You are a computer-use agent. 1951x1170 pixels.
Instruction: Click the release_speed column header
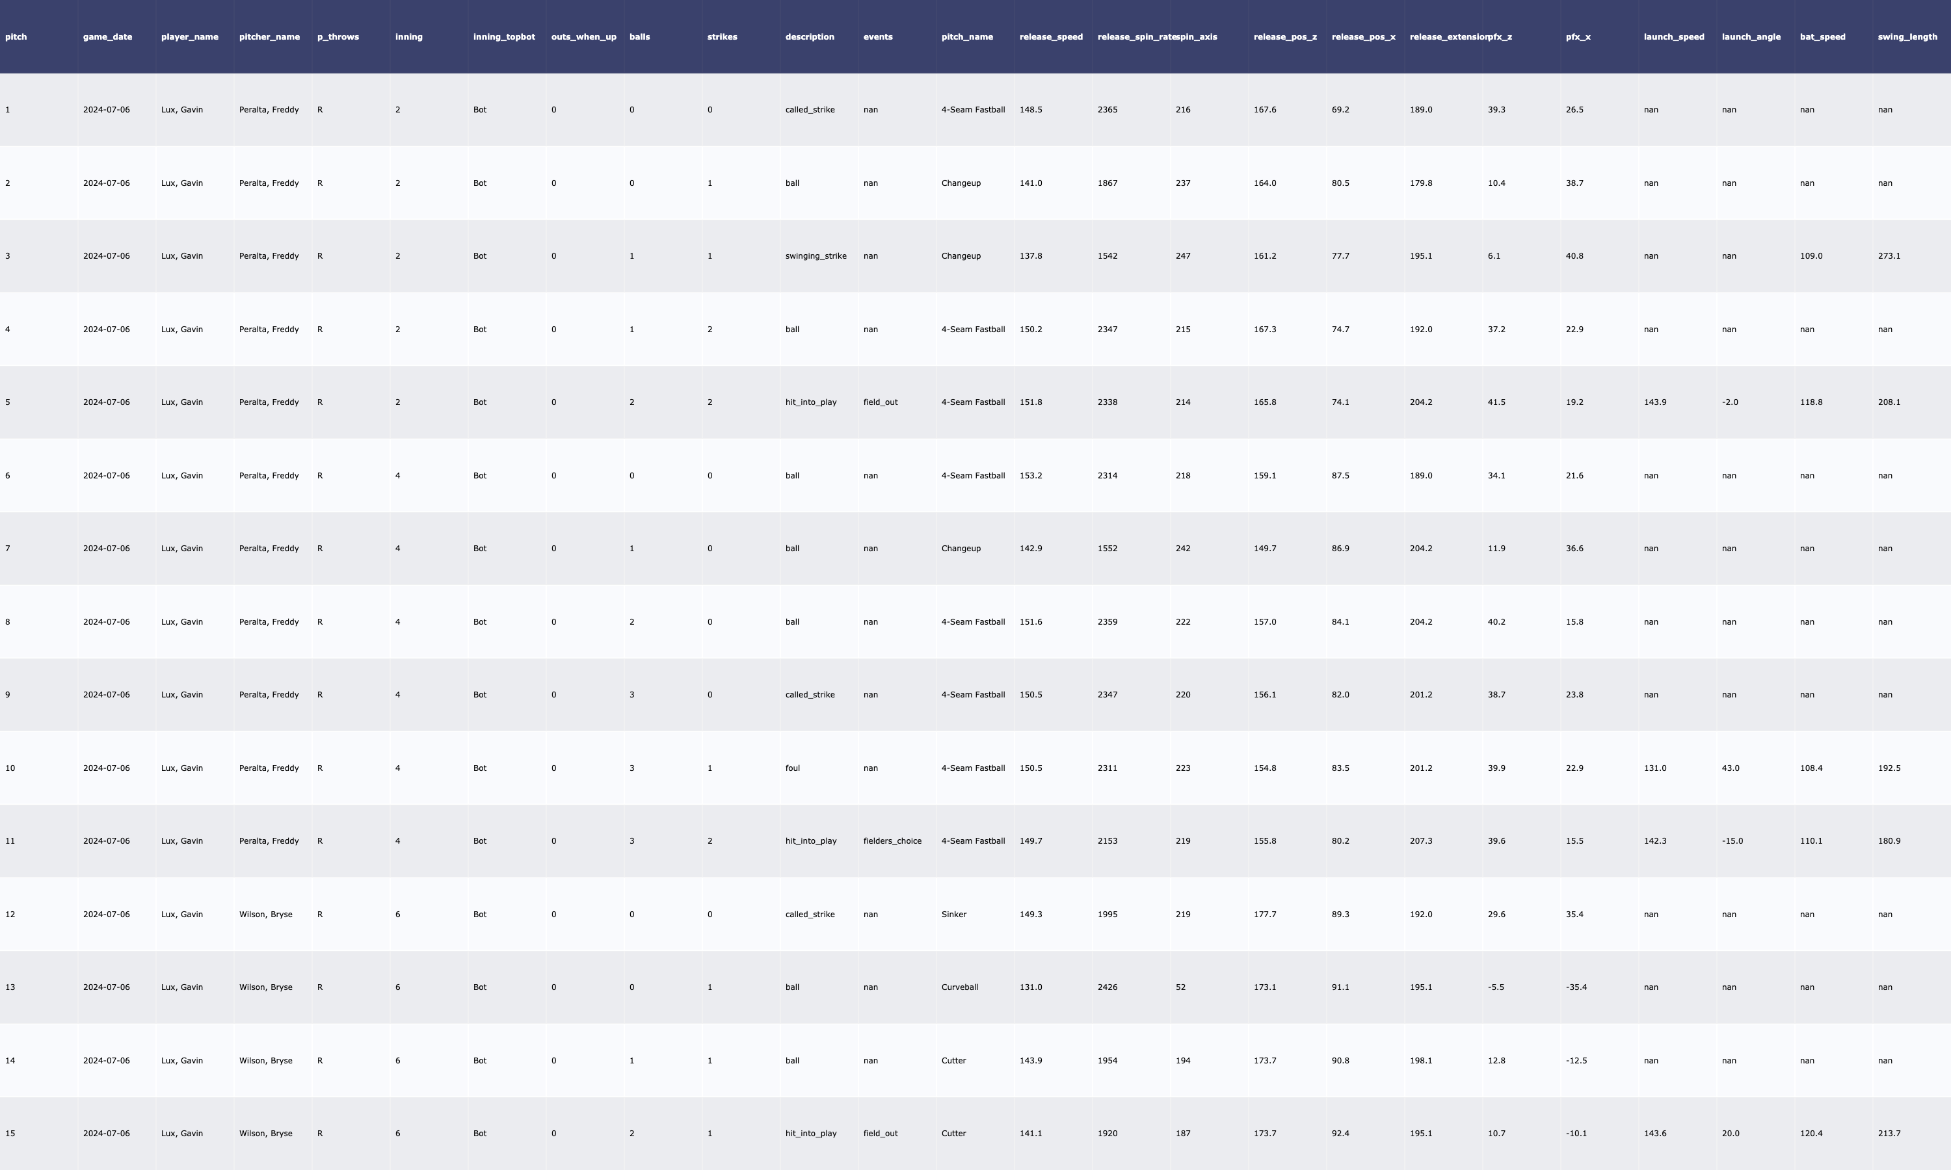[x=1050, y=37]
